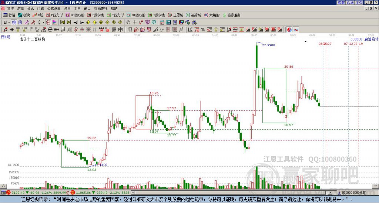Viewport: 379px width, 203px height.
Task: Click the small up-triangle volume panel button
Action: click(3, 186)
